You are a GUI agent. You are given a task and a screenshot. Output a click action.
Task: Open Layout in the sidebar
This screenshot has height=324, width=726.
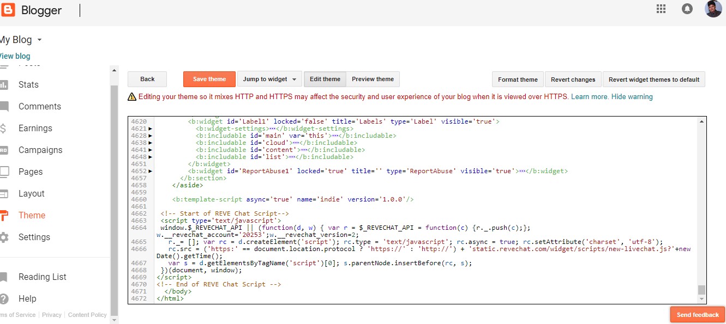32,193
